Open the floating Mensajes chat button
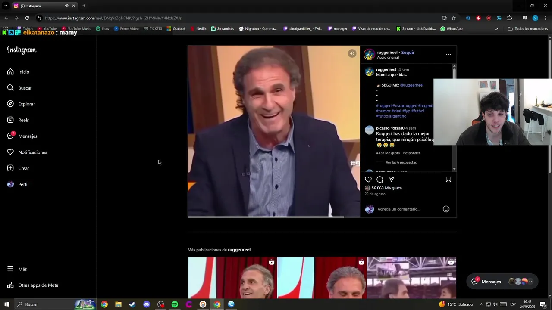This screenshot has width=552, height=310. (502, 282)
